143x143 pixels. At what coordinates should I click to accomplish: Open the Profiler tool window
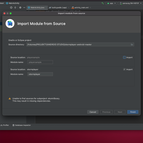5,125
